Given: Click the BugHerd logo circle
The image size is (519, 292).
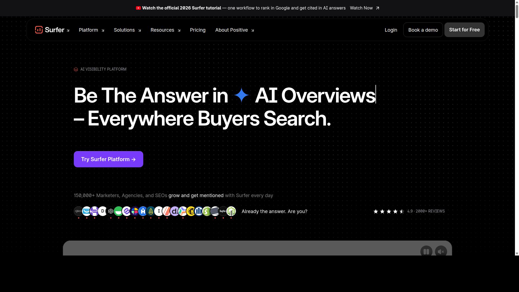Looking at the screenshot, I should (x=223, y=211).
